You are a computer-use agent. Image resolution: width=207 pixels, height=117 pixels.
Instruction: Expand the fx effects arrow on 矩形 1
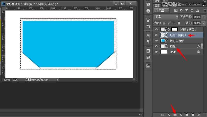coord(202,46)
